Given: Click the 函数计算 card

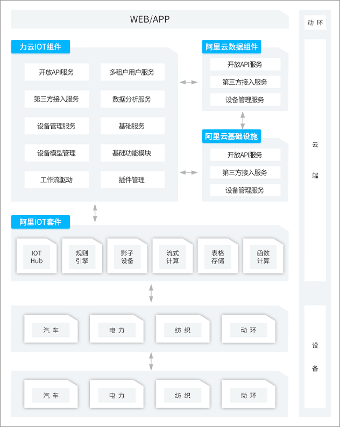Looking at the screenshot, I should (263, 257).
